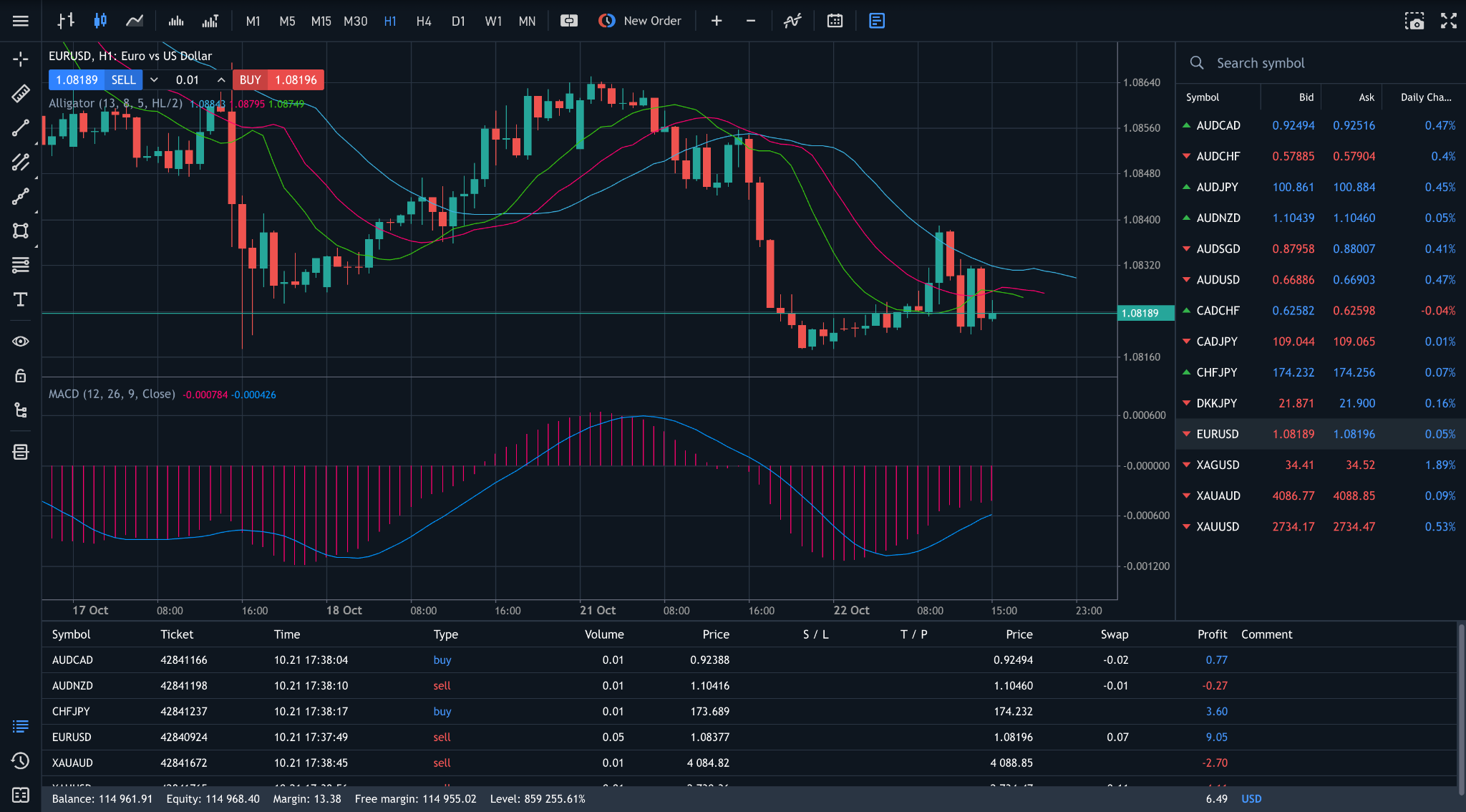
Task: Select the text annotation tool
Action: point(20,300)
